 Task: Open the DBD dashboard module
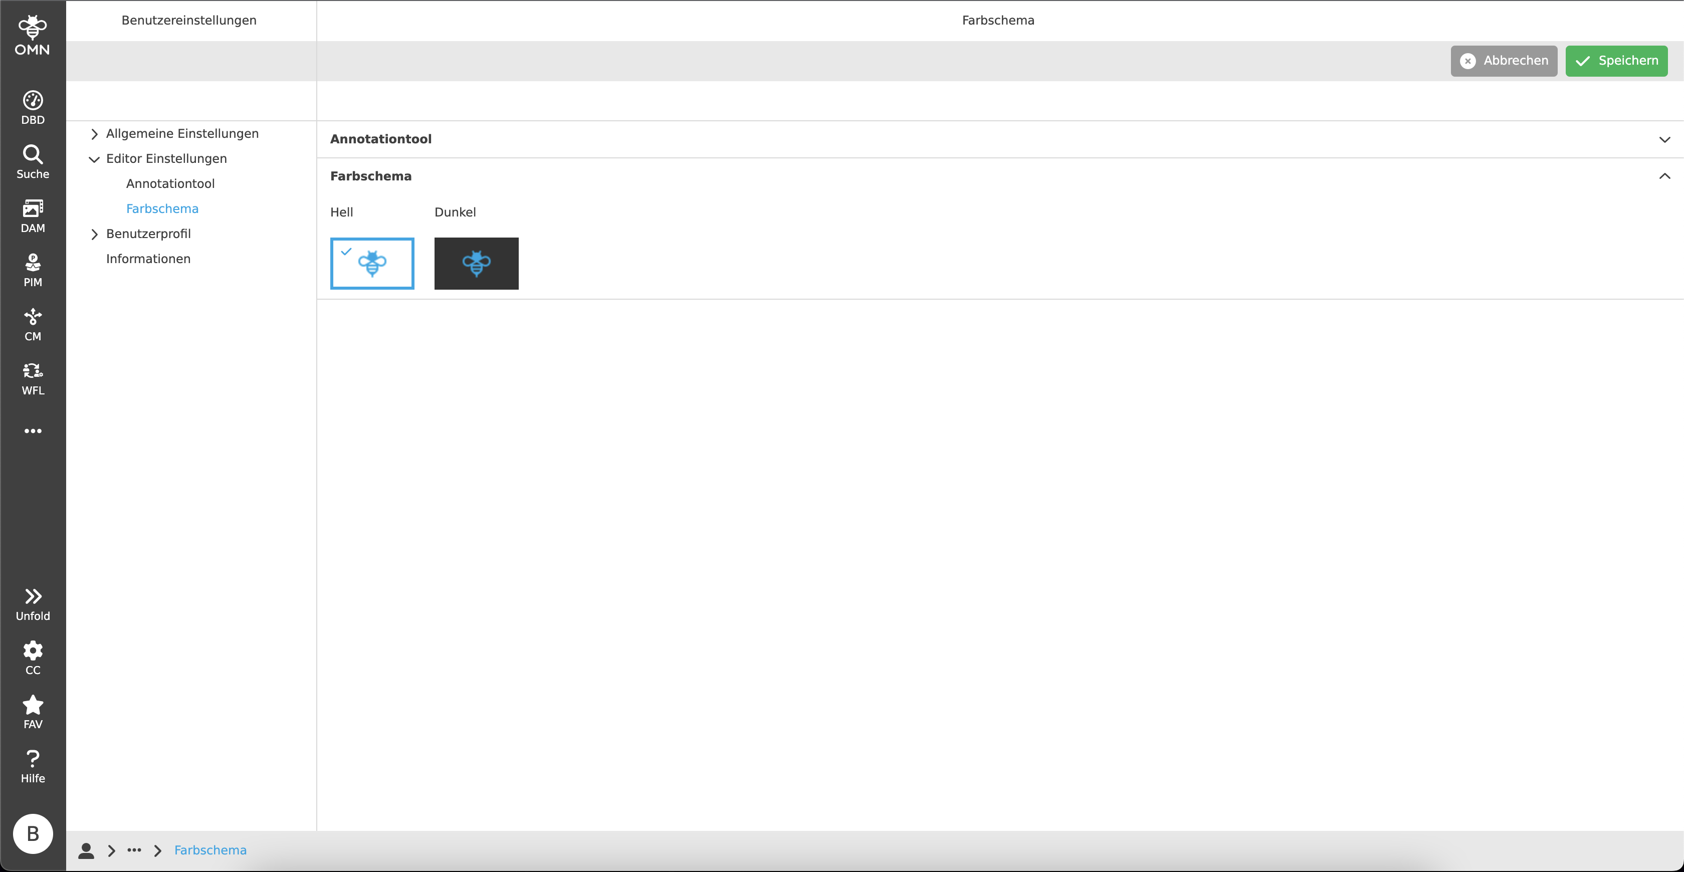pos(33,107)
